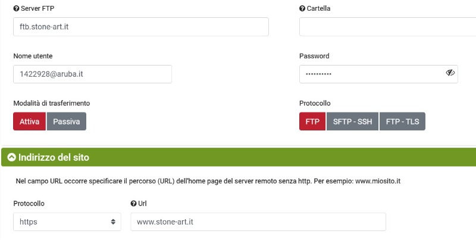The image size is (476, 240).
Task: Click the Server FTP input field
Action: pos(140,27)
